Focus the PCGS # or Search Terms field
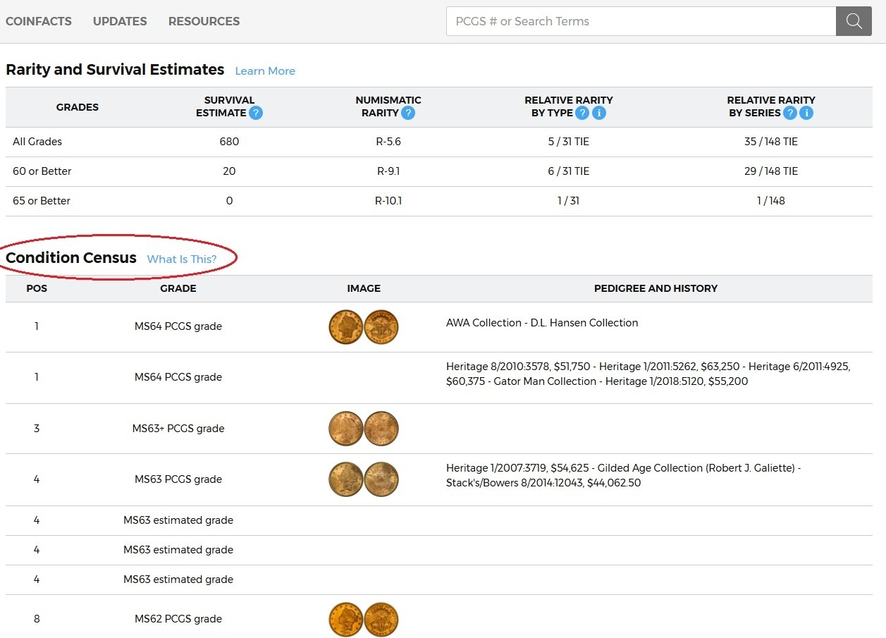The width and height of the screenshot is (886, 638). 641,21
